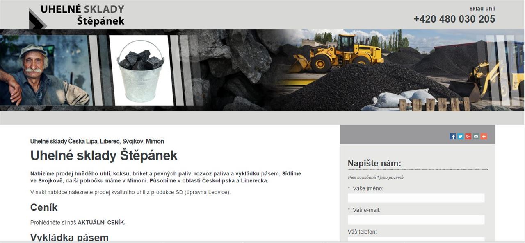Send page via the email envelope icon

(476, 137)
